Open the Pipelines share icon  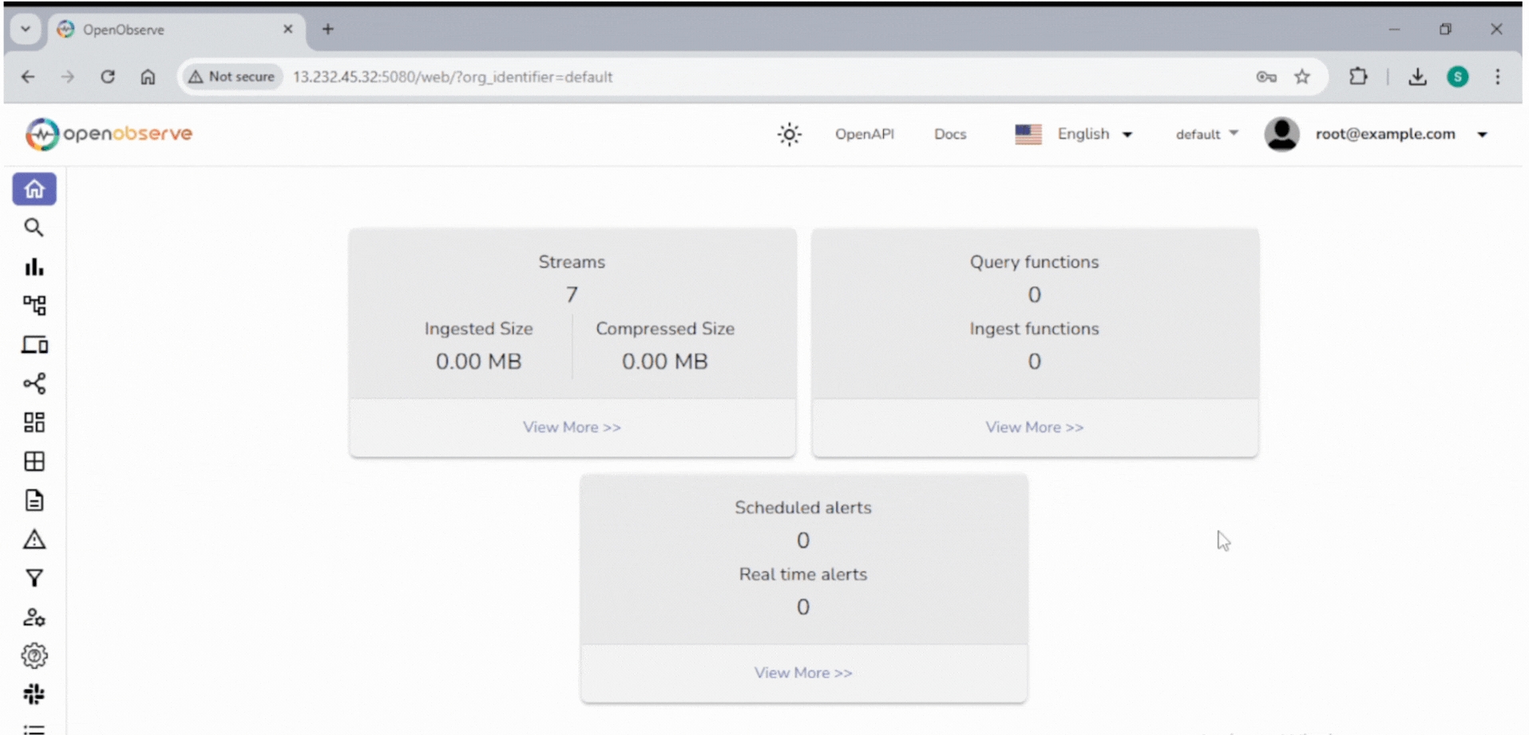click(x=34, y=383)
